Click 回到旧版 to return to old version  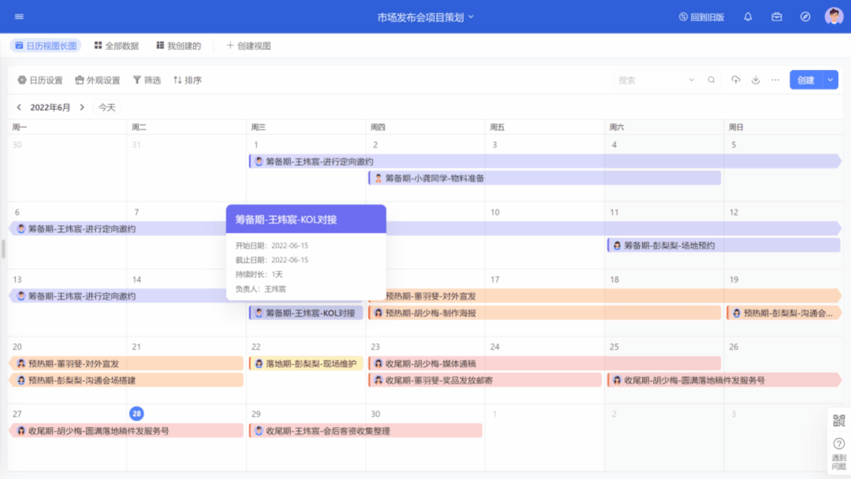701,17
